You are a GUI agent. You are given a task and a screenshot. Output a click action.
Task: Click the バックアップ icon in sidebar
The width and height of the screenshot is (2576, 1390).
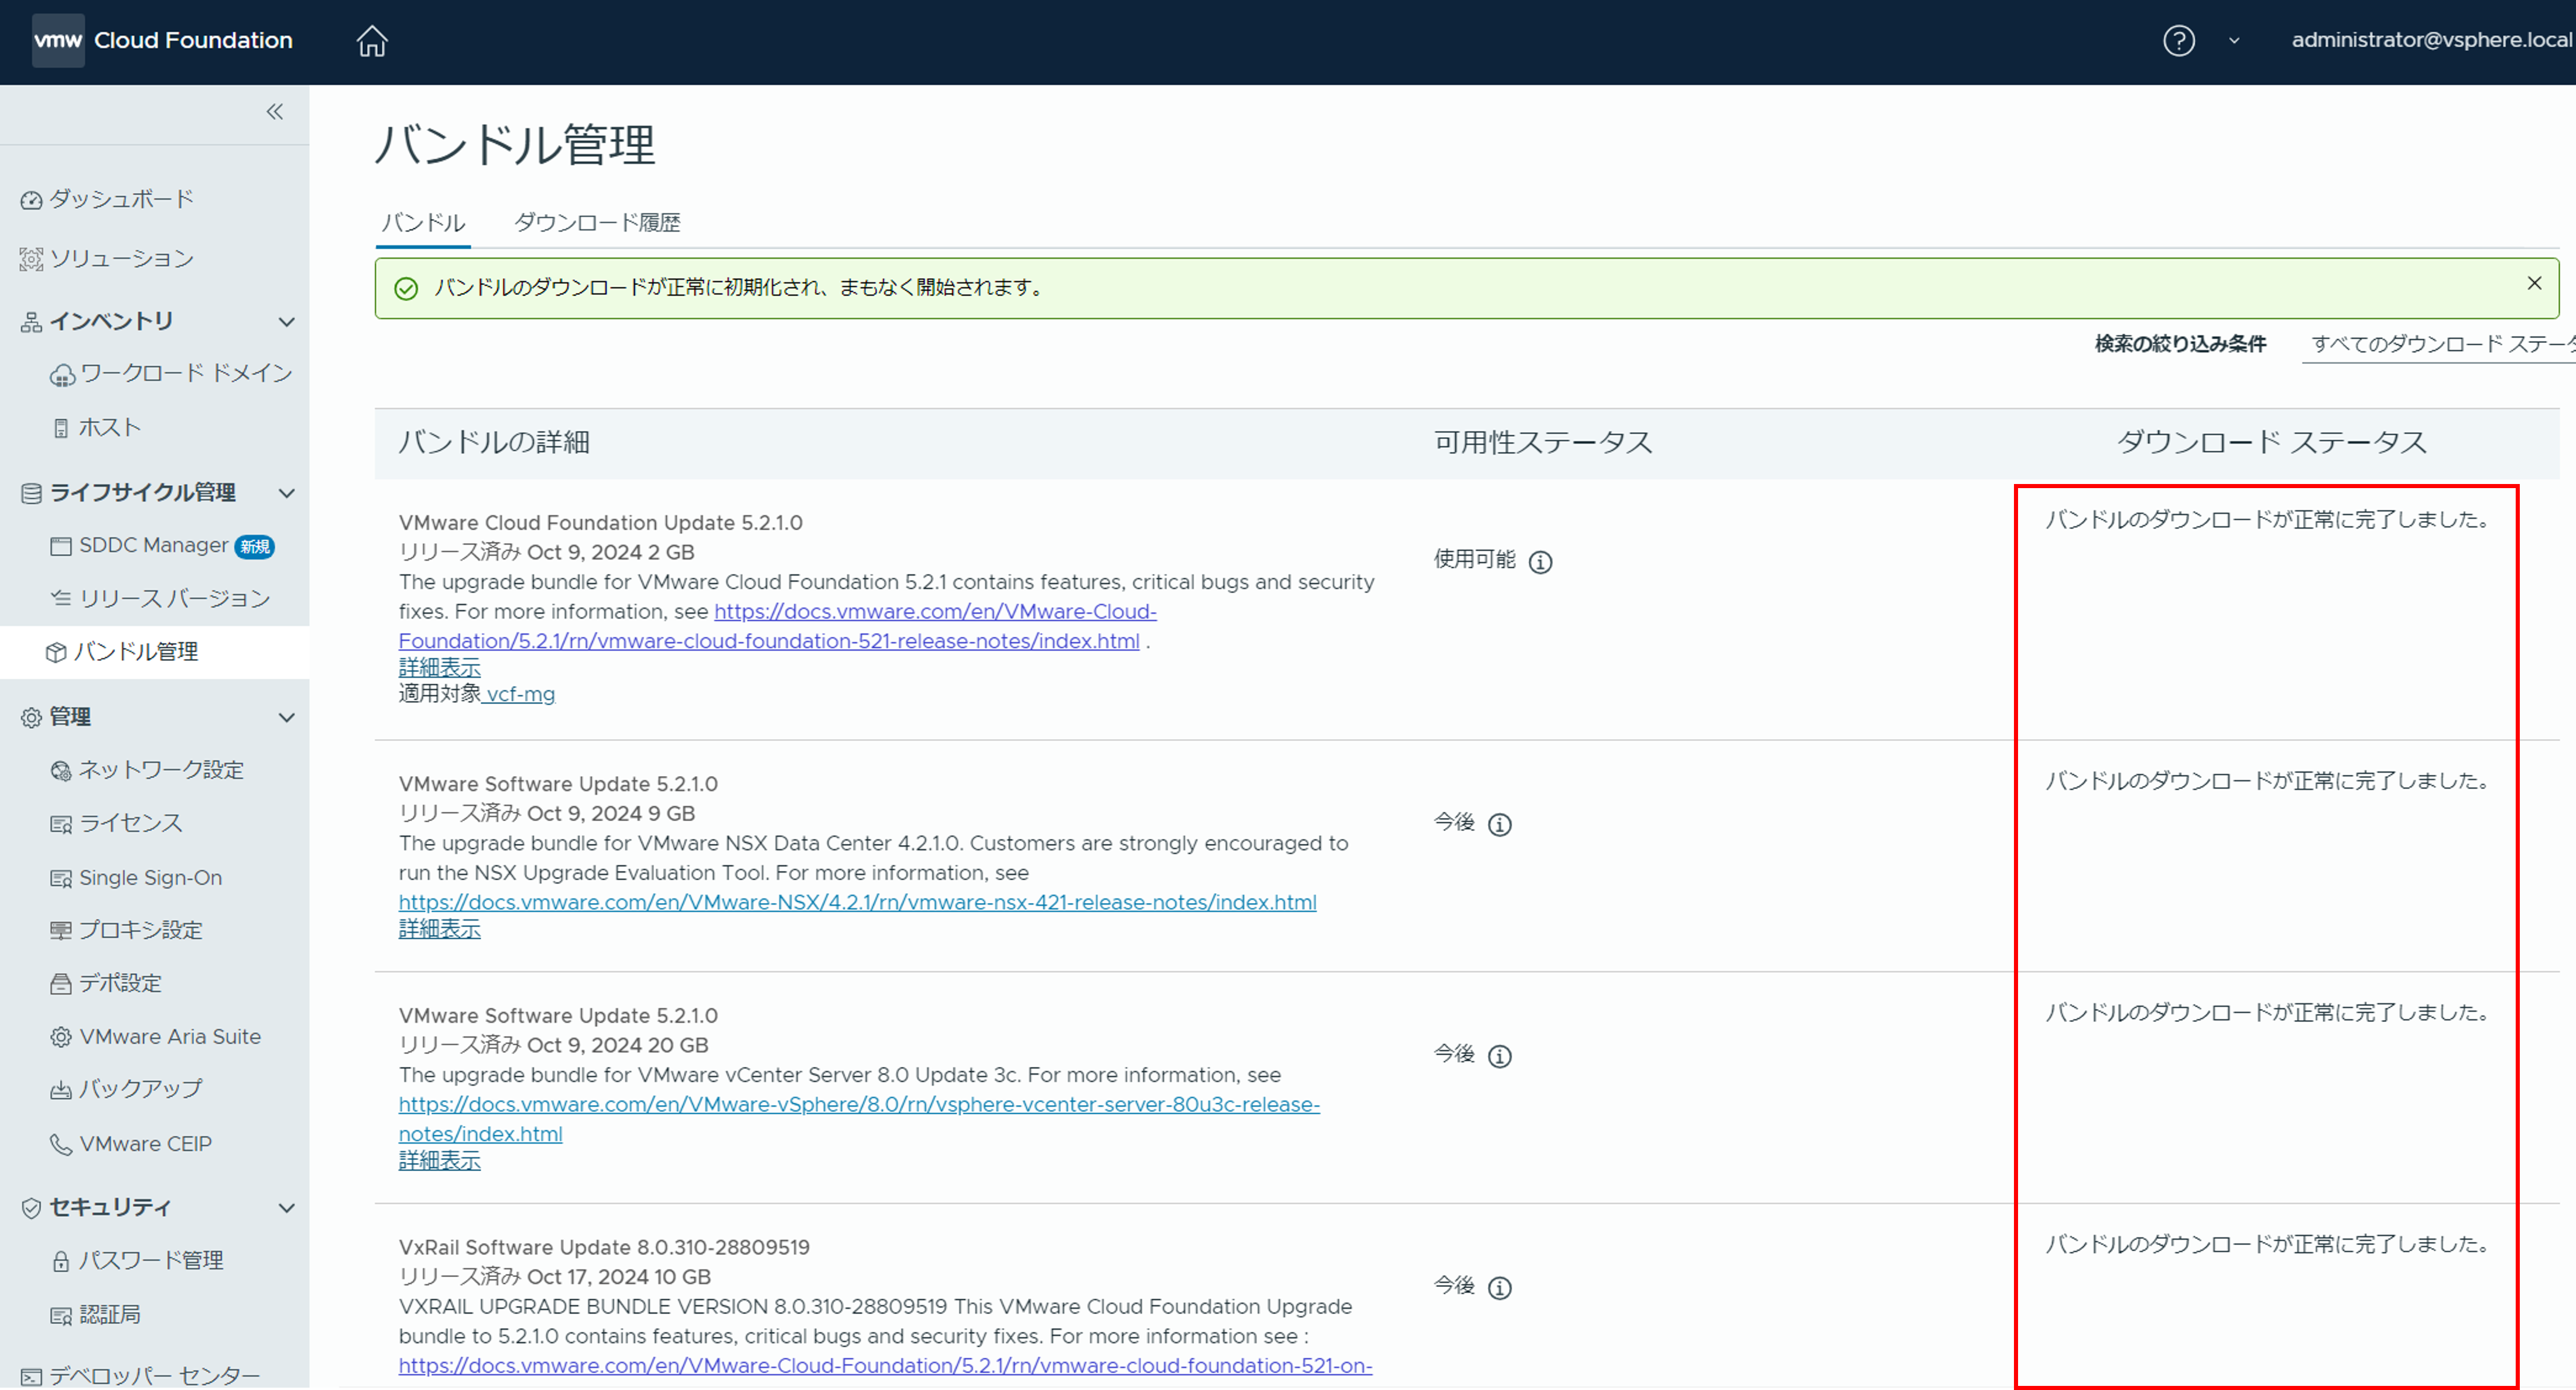tap(61, 1090)
